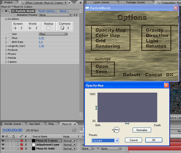Click the Screen XY scrubber crosshair icon
The image size is (181, 153).
tap(16, 28)
